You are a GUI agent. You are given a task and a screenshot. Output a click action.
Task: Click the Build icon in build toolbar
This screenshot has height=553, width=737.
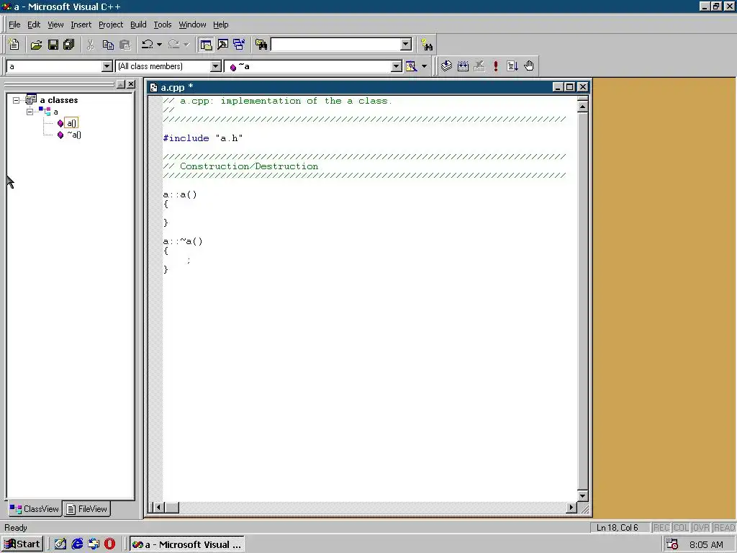pos(463,66)
